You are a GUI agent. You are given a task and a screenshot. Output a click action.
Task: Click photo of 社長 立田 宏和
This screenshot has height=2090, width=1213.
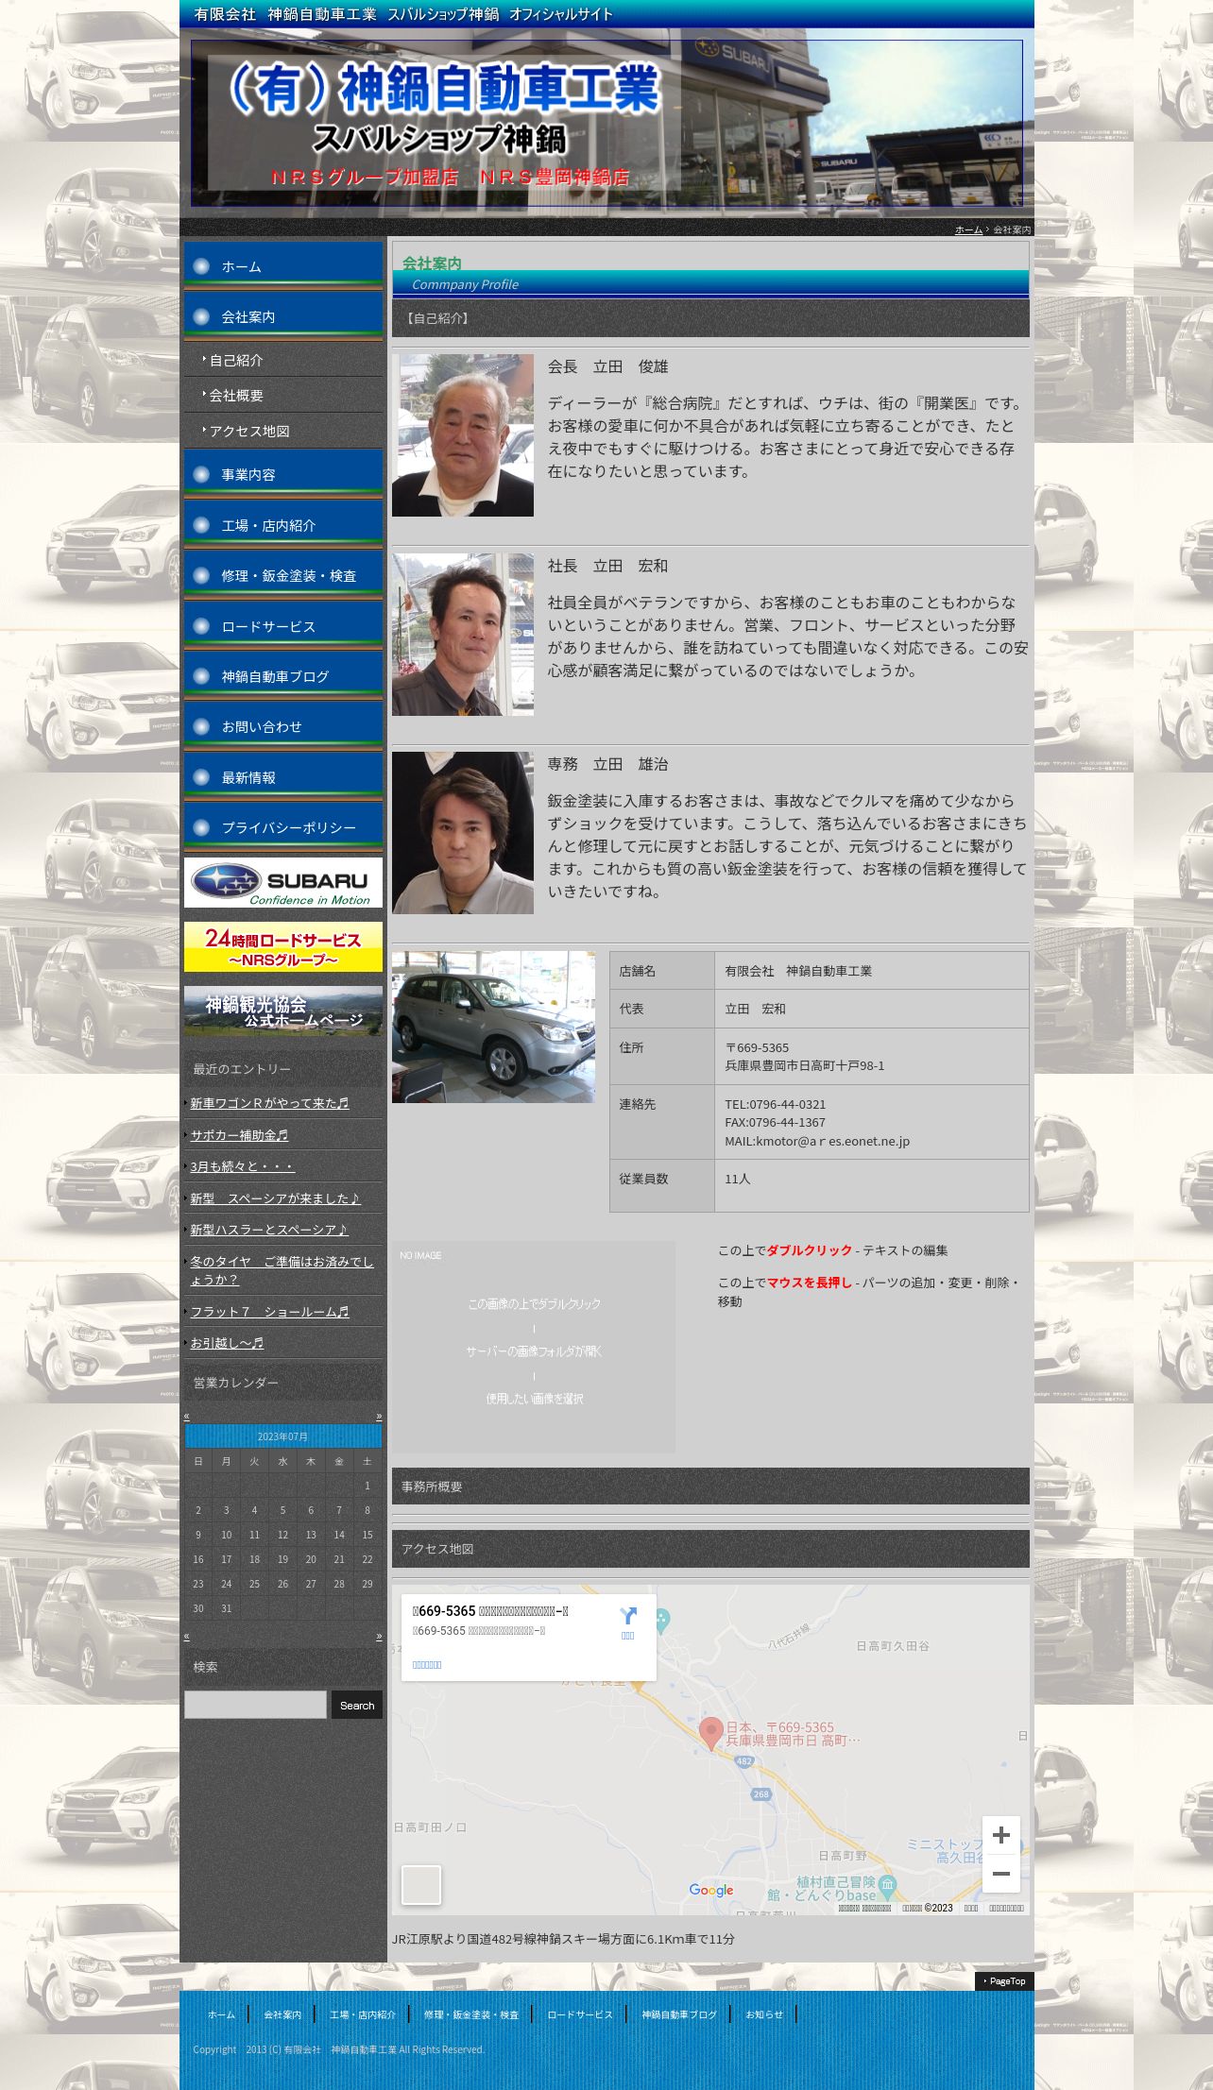click(463, 635)
